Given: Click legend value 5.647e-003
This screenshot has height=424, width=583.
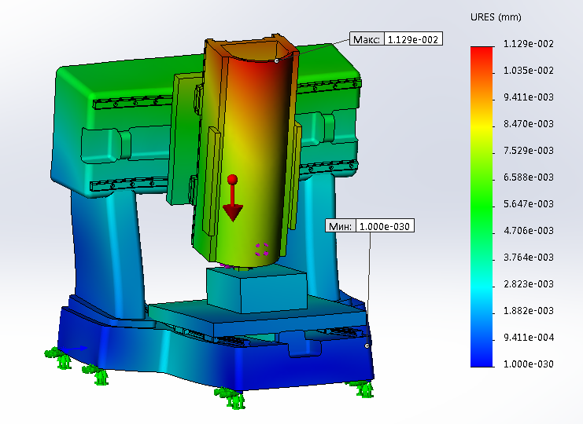Looking at the screenshot, I should click(529, 204).
